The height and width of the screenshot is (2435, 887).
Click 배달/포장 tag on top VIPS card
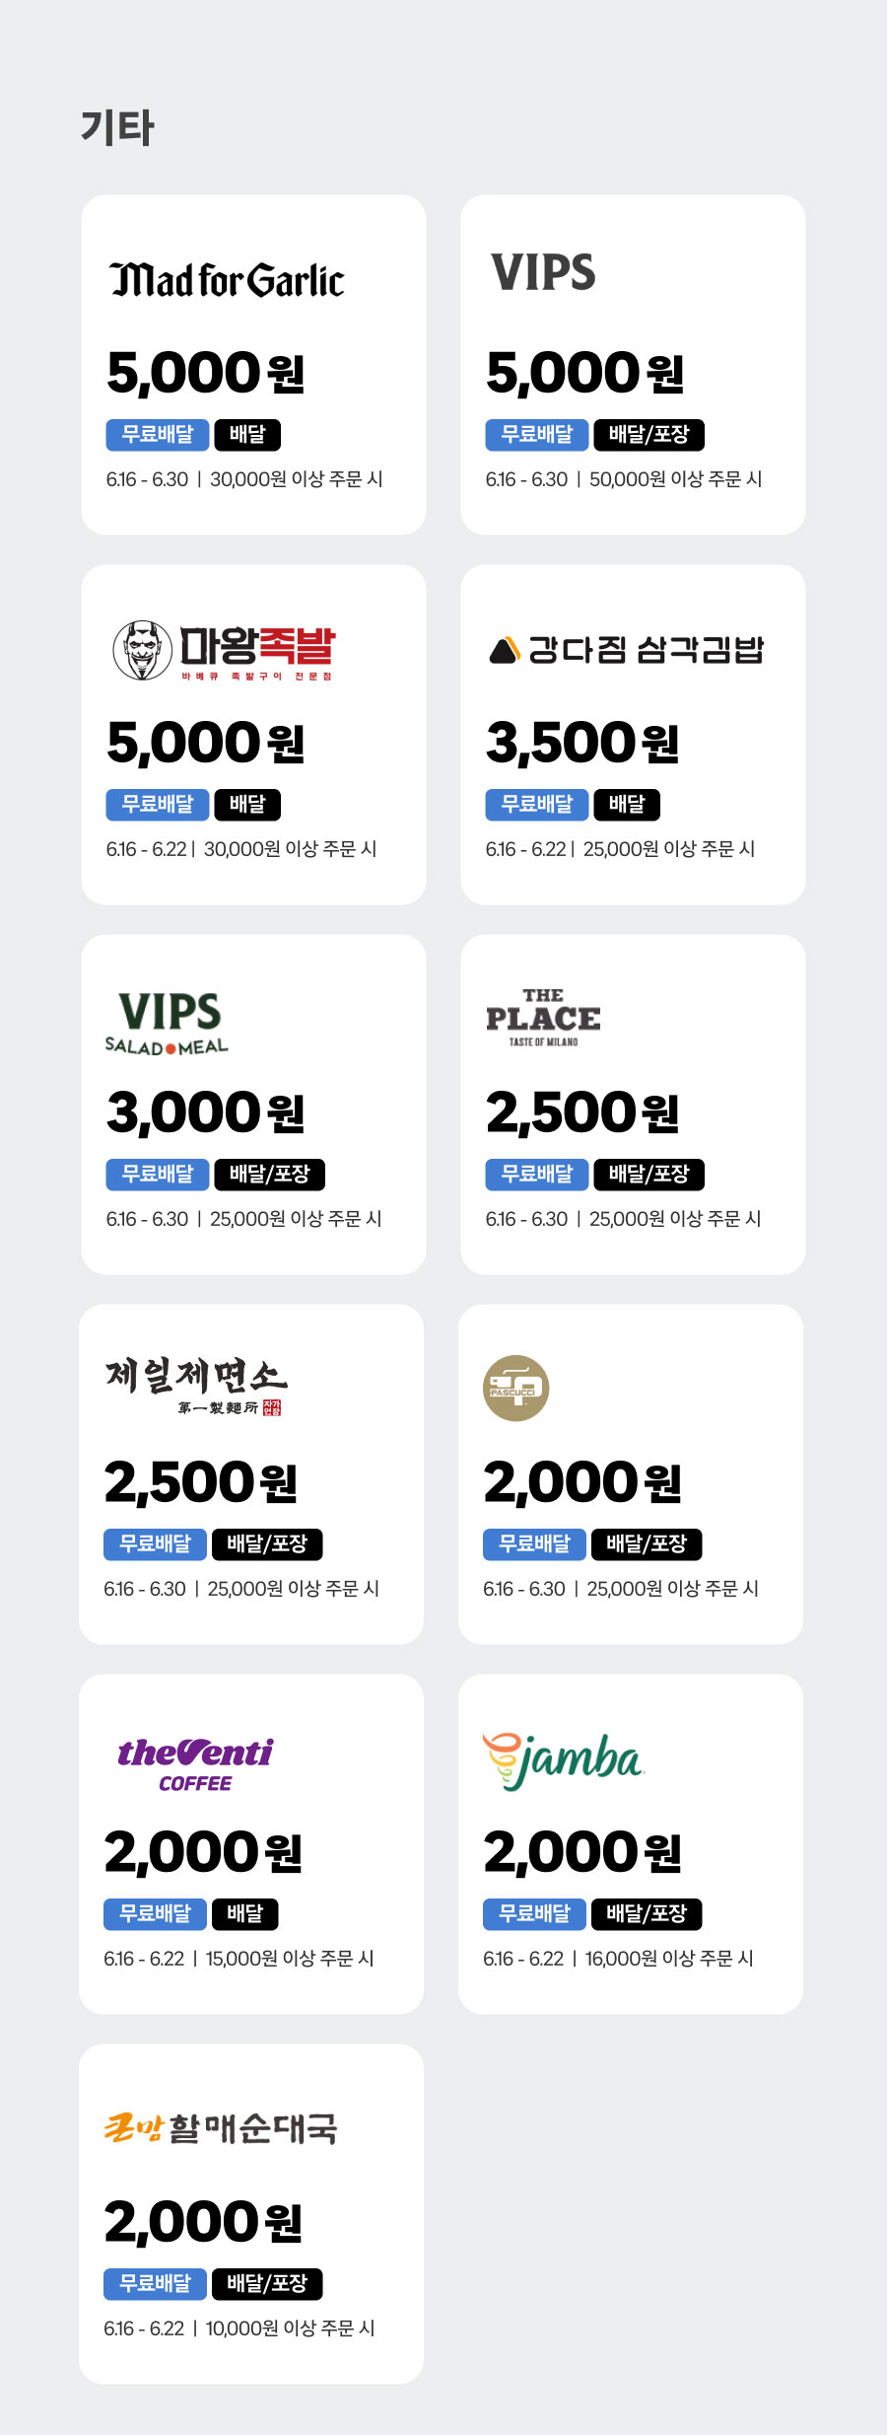click(648, 435)
